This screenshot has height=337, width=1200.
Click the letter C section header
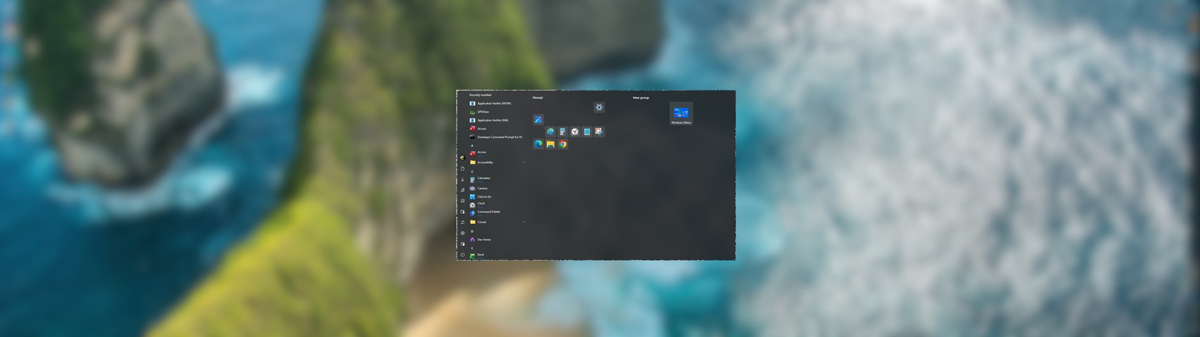click(x=472, y=171)
